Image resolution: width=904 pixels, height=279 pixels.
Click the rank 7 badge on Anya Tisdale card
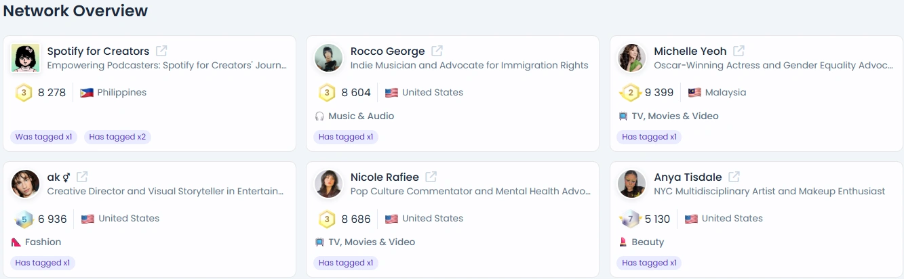pos(631,219)
